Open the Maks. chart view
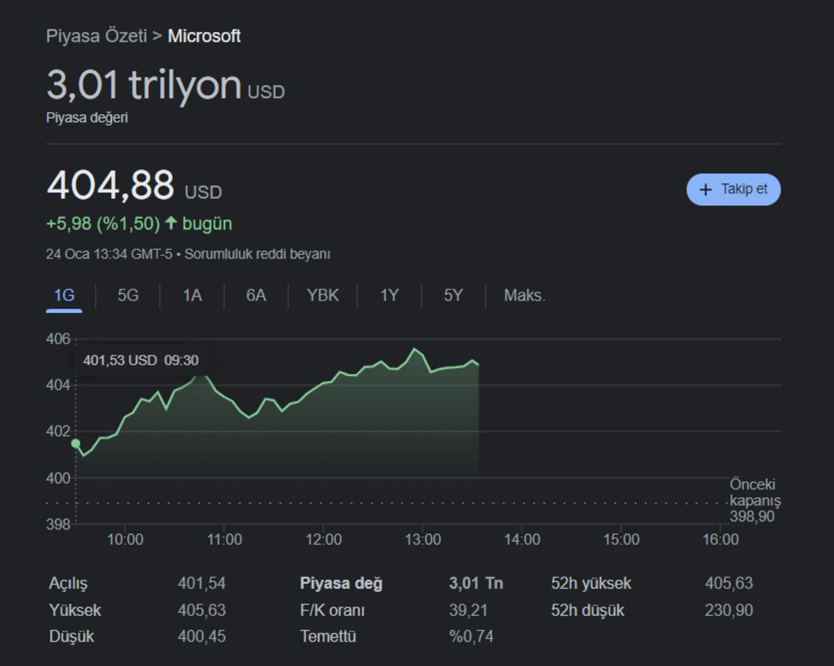Viewport: 834px width, 666px height. tap(523, 295)
